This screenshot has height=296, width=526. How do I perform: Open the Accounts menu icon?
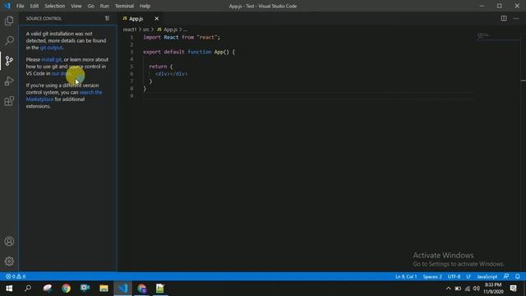(9, 241)
